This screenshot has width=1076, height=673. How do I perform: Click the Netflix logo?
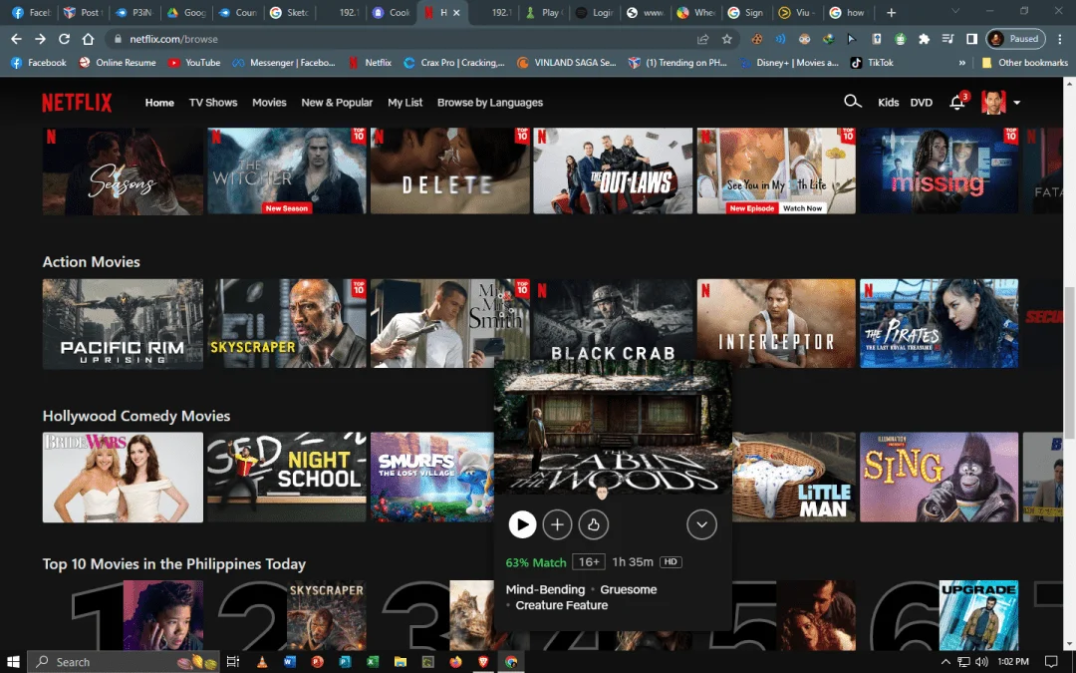(x=77, y=103)
